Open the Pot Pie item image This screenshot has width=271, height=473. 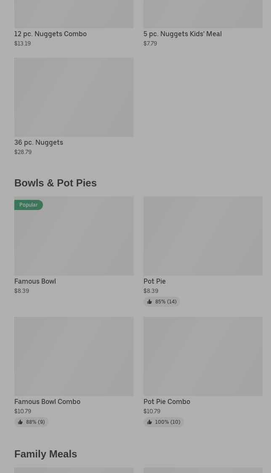[203, 236]
